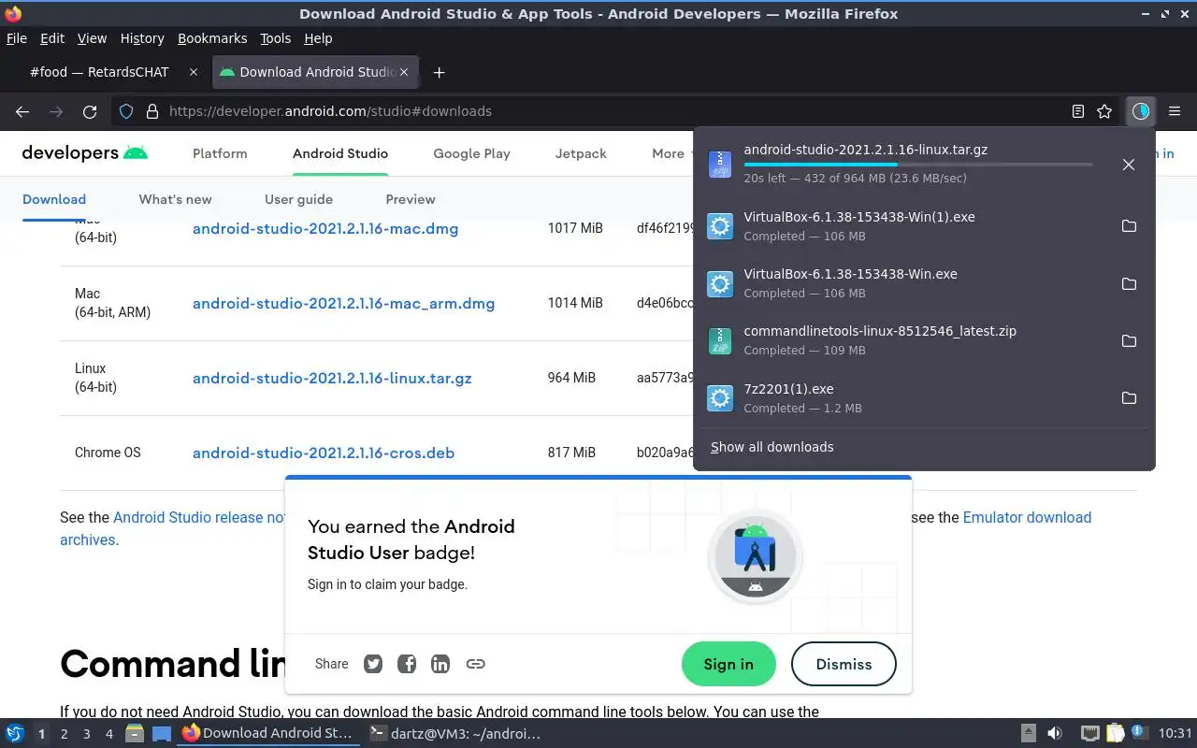Image resolution: width=1197 pixels, height=748 pixels.
Task: Download android-studio-2021.2.1.16-mac.dmg
Action: 325,228
